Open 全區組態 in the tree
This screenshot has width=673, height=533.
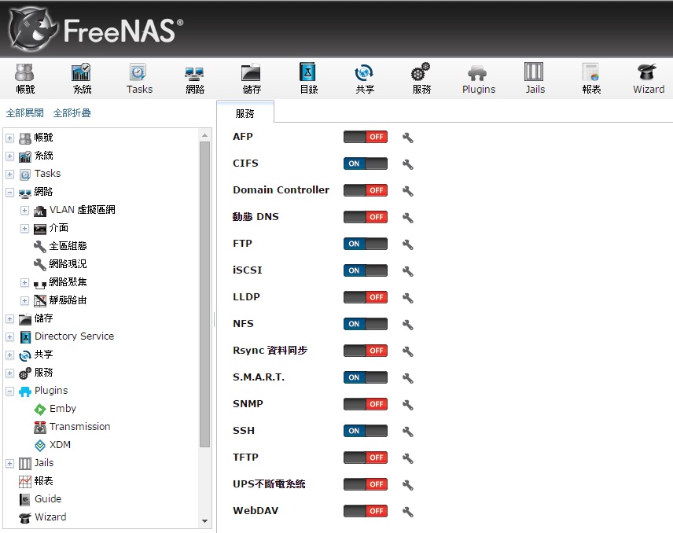(68, 246)
